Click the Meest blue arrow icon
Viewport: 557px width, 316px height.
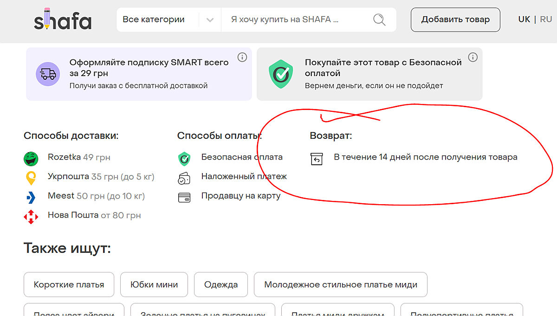tap(31, 197)
